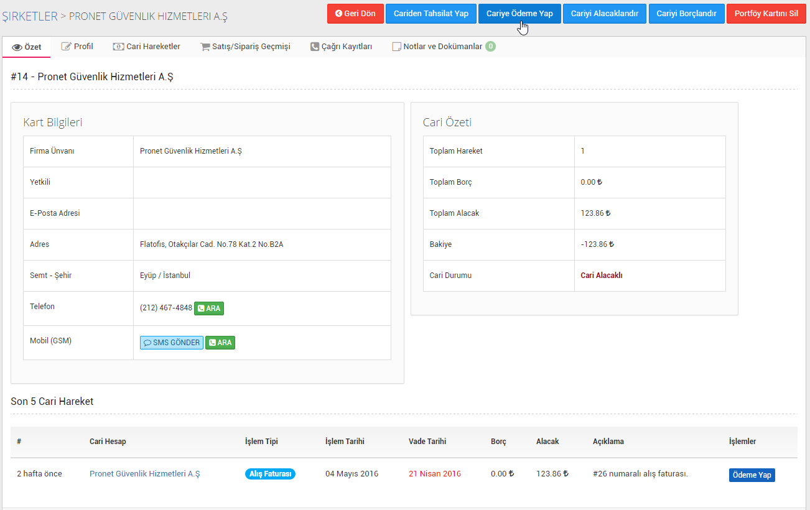Click the Cari Özeti heading
The height and width of the screenshot is (510, 810).
coord(447,123)
